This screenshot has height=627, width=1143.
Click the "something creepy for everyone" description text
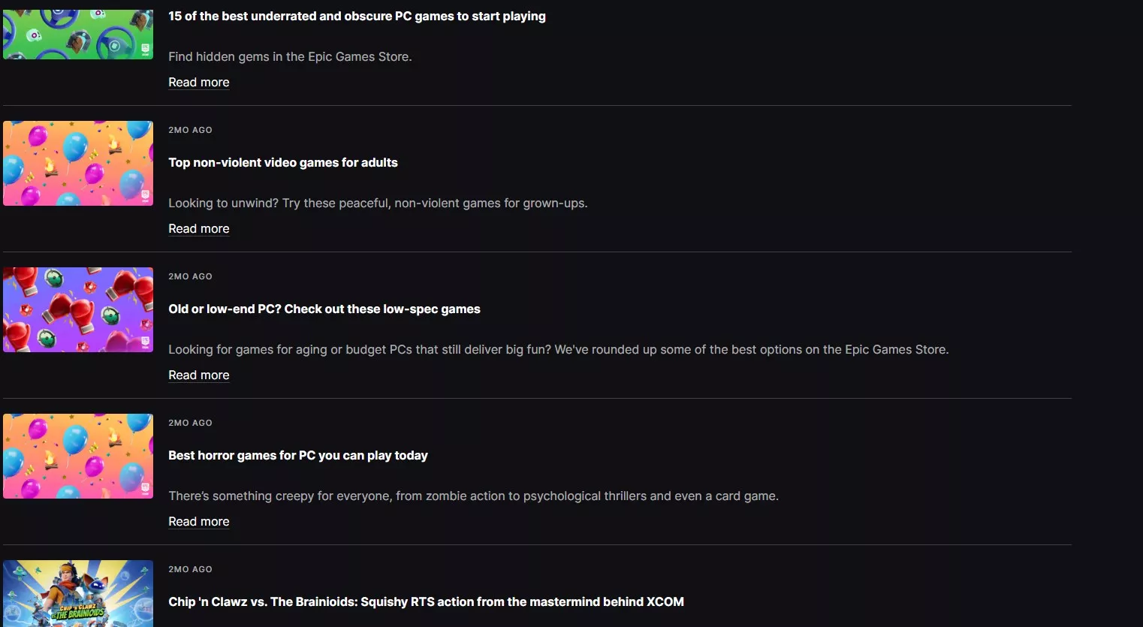coord(473,496)
